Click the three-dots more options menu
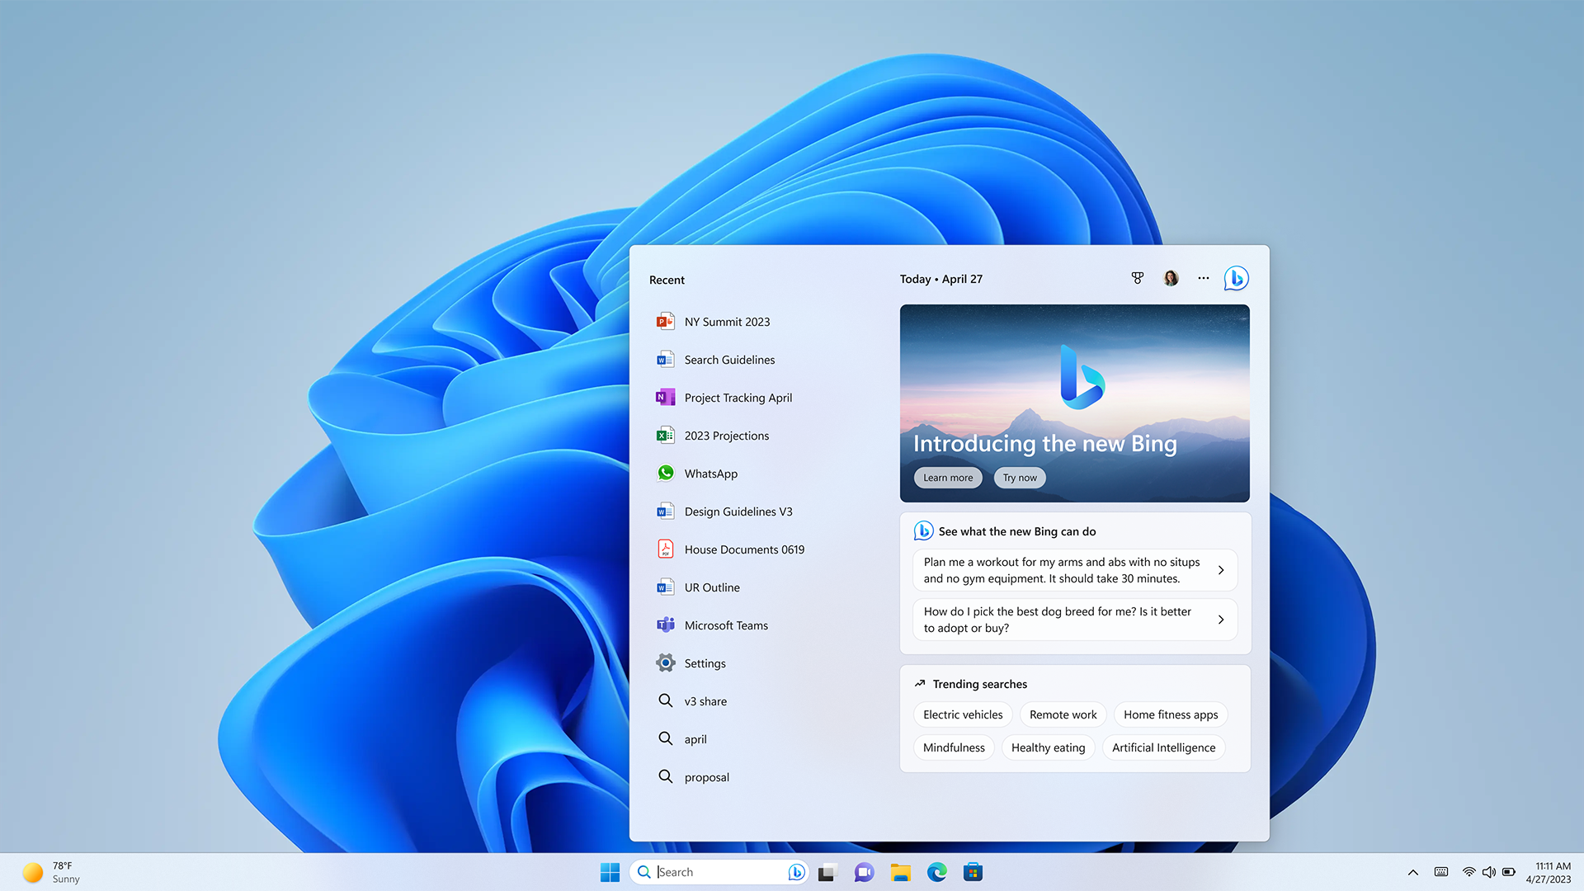Viewport: 1584px width, 891px height. coord(1203,277)
